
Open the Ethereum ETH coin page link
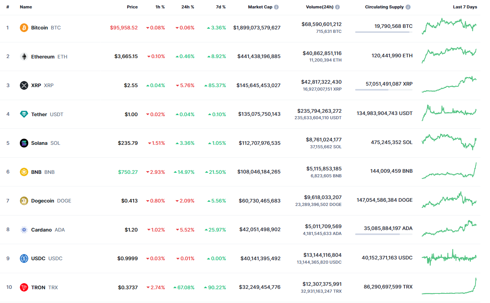click(x=49, y=57)
